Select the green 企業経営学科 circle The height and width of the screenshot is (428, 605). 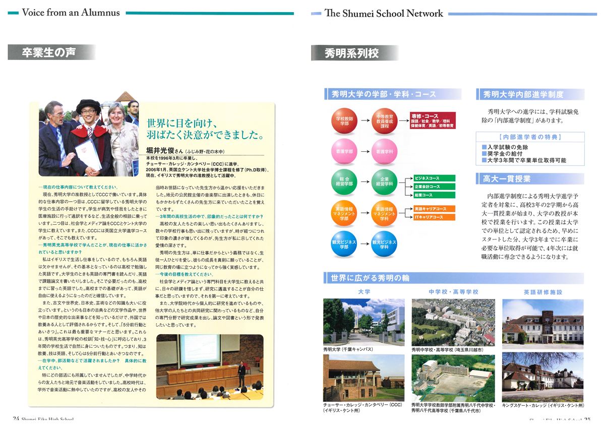tap(385, 182)
